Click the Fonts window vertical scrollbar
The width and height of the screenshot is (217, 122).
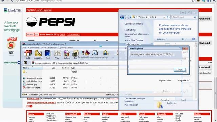coord(196,71)
